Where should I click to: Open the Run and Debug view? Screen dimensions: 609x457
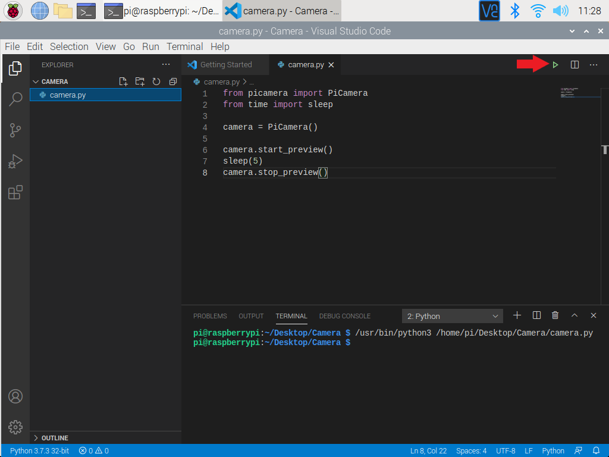click(x=15, y=161)
